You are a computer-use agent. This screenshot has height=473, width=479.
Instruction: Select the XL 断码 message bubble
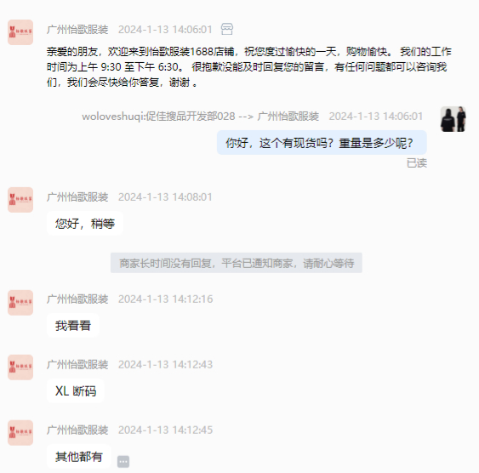pos(76,390)
